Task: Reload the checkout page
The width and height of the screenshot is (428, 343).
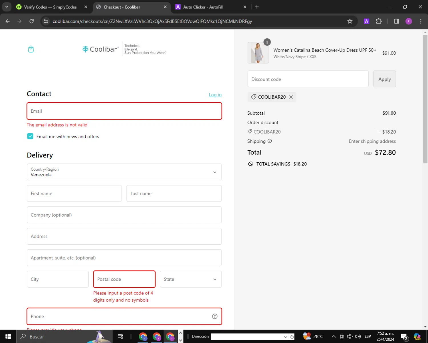Action: 32,21
